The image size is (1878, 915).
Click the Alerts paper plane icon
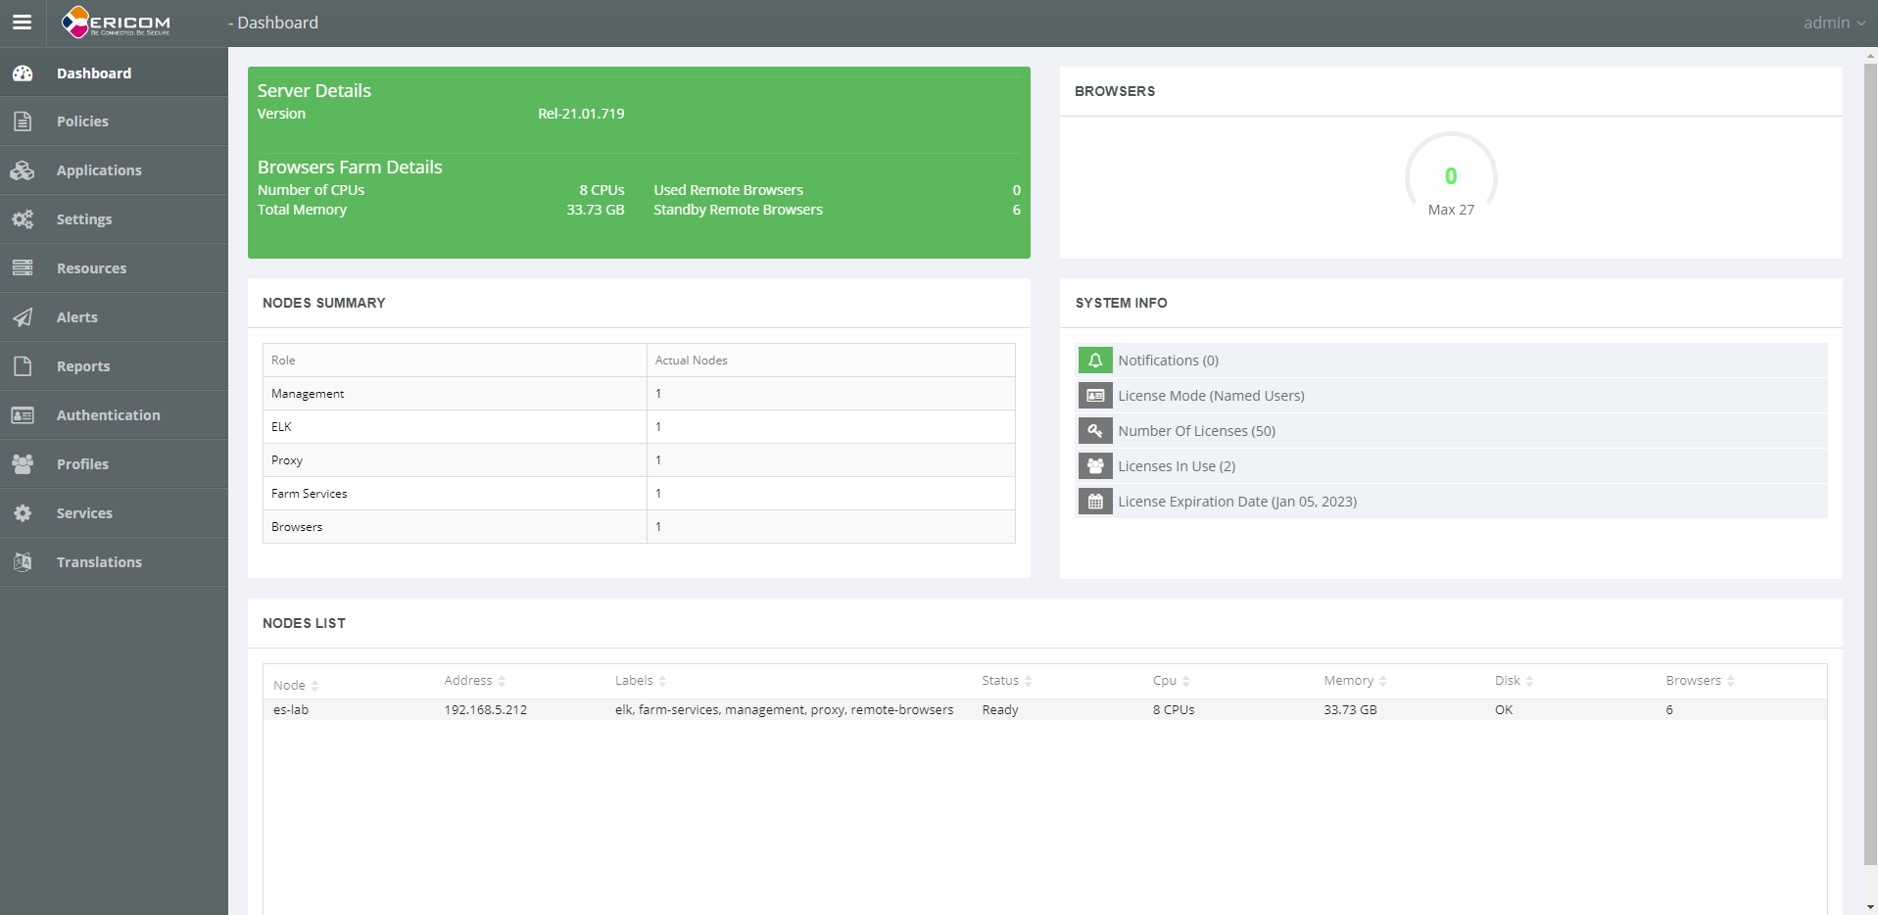pos(23,317)
